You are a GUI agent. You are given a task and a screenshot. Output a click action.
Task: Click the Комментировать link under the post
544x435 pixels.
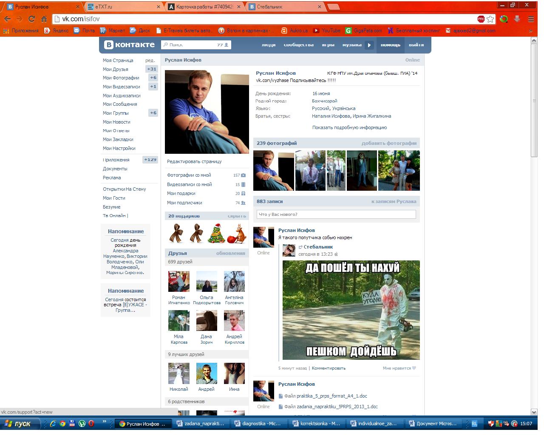coord(329,368)
